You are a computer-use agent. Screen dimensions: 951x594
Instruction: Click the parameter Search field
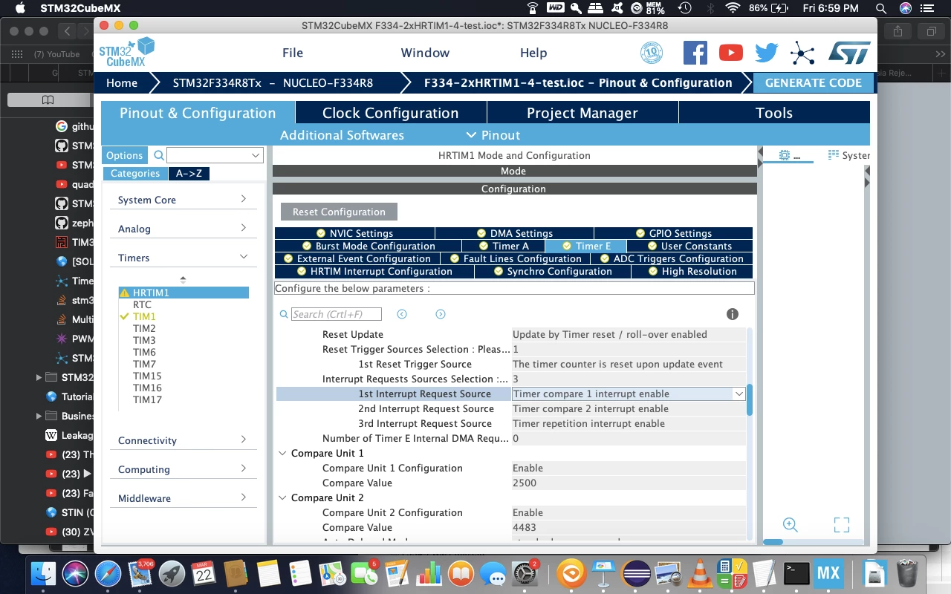click(x=336, y=314)
